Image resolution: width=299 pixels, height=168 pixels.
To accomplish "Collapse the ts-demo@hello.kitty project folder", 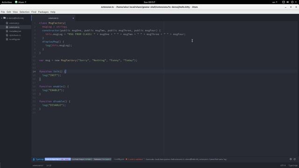I will pos(2,18).
